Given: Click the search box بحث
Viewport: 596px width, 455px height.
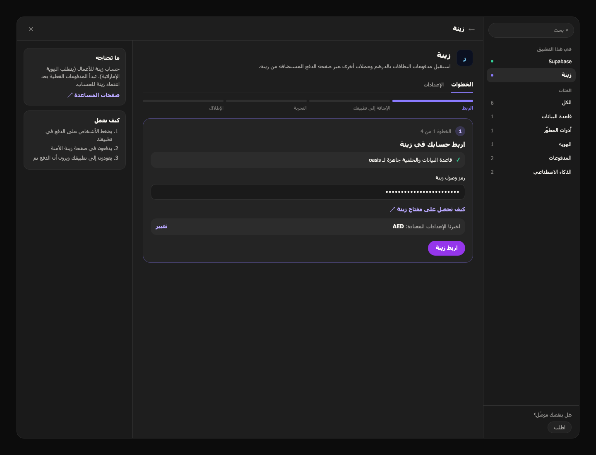Looking at the screenshot, I should click(x=531, y=30).
